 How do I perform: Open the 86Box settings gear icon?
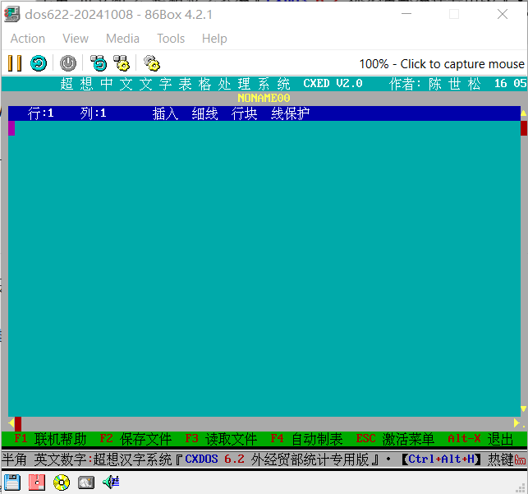coord(151,63)
